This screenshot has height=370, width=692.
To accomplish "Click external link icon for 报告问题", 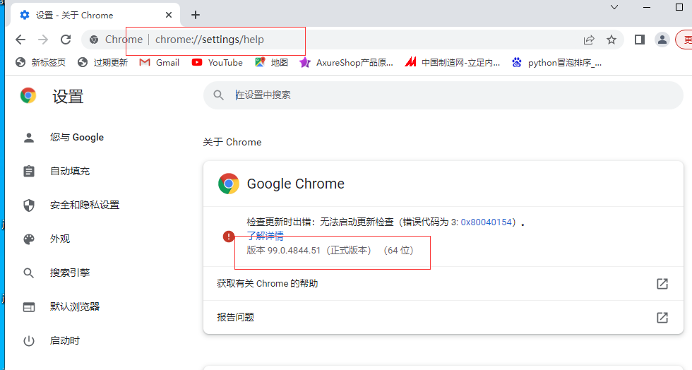I will click(x=662, y=317).
